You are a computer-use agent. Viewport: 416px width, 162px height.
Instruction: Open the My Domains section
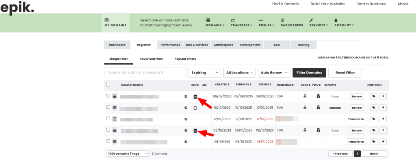point(115,23)
